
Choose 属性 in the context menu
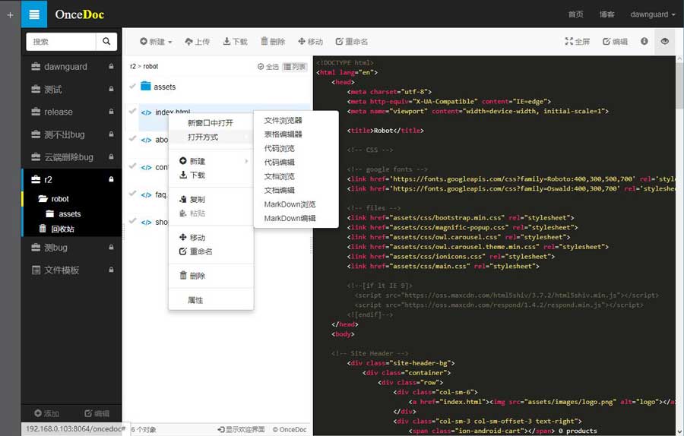point(211,300)
